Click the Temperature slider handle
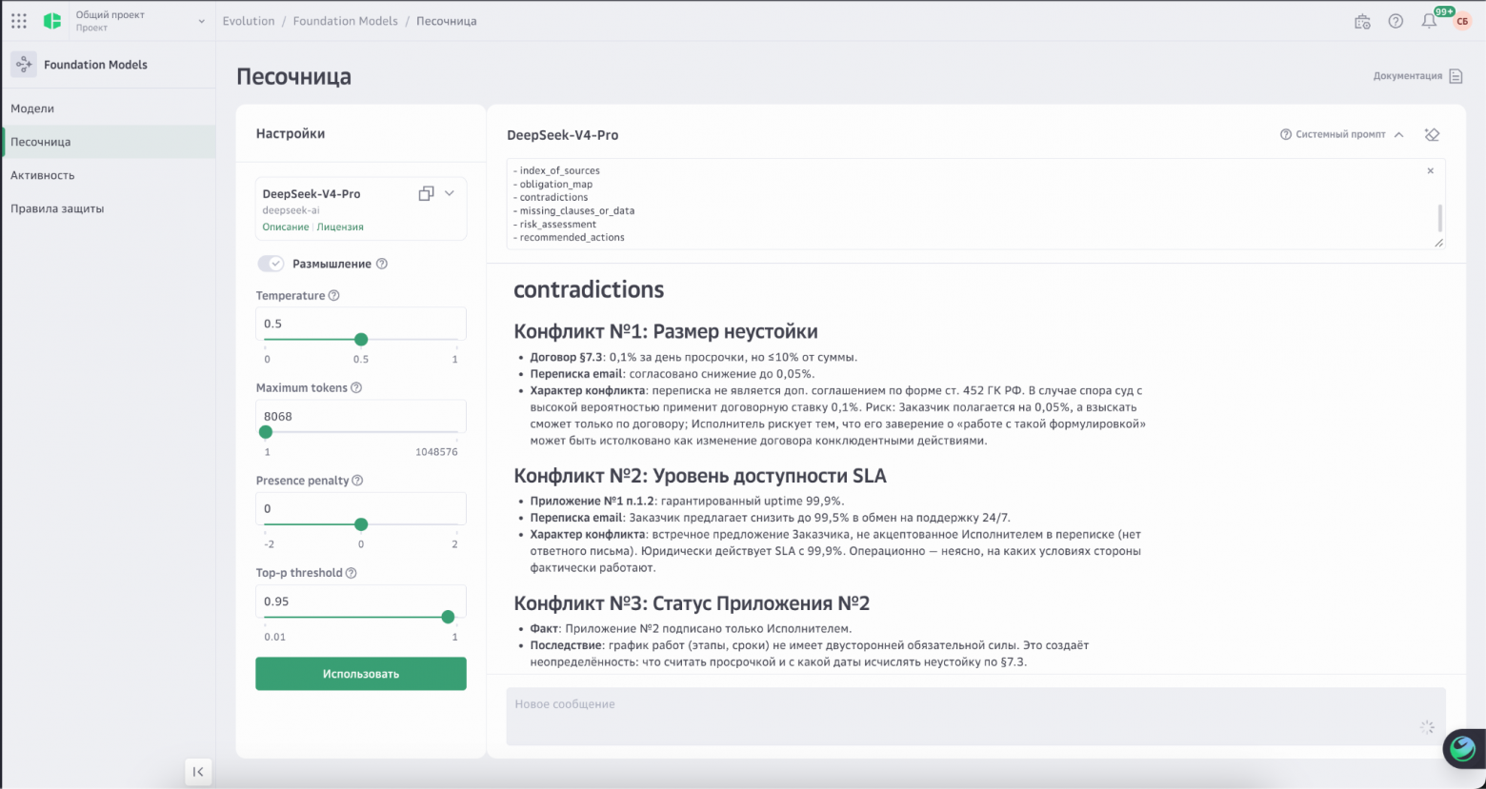The width and height of the screenshot is (1486, 789). [x=361, y=340]
